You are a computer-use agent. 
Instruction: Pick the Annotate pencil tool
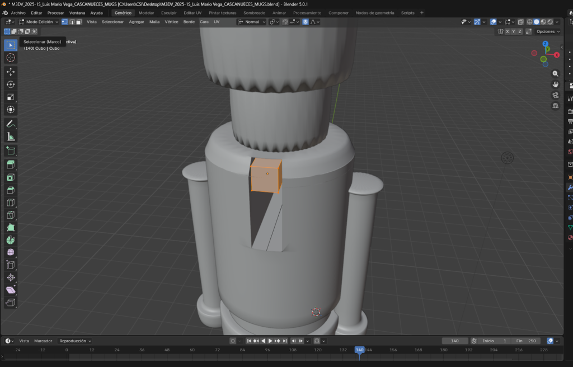pyautogui.click(x=11, y=124)
